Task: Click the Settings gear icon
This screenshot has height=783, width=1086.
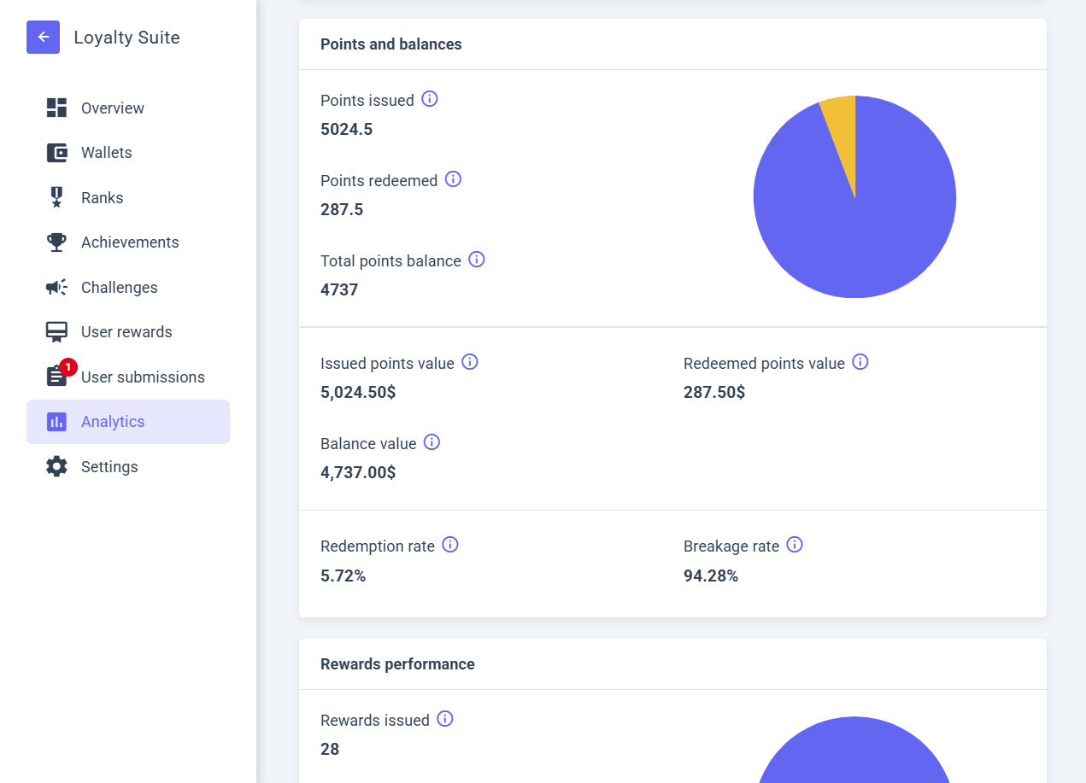Action: [x=56, y=466]
